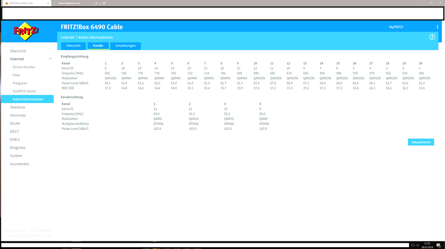
Task: Click the volume speaker icon in tray
Action: pyautogui.click(x=417, y=245)
